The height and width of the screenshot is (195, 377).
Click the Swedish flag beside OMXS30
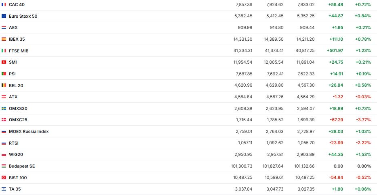point(4,108)
